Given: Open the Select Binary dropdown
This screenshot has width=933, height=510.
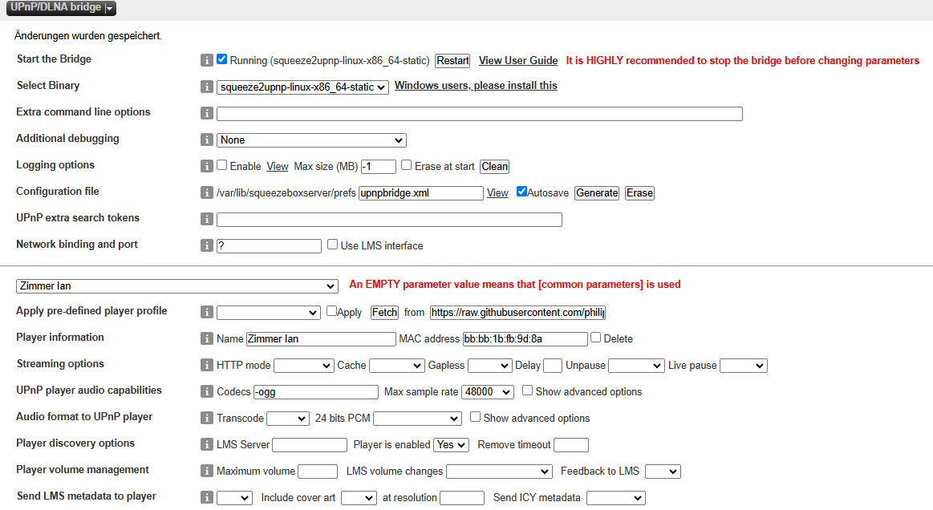Looking at the screenshot, I should [302, 87].
